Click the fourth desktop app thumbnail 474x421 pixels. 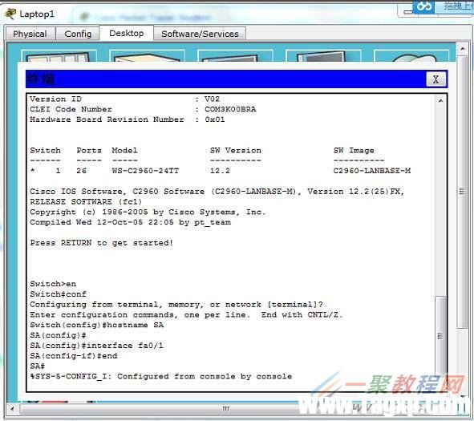323,56
